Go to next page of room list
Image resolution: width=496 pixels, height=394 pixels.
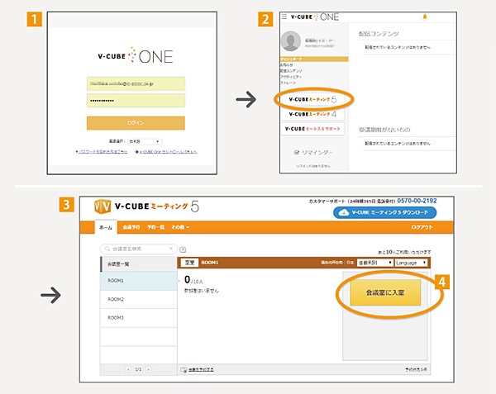148,369
